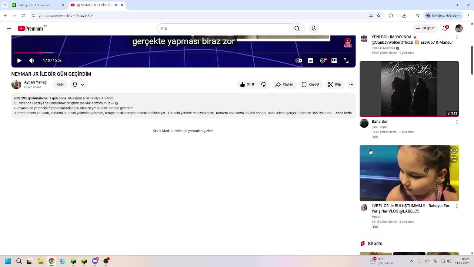The height and width of the screenshot is (267, 474).
Task: Open options menu for LVBEL C5 video
Action: click(x=457, y=206)
